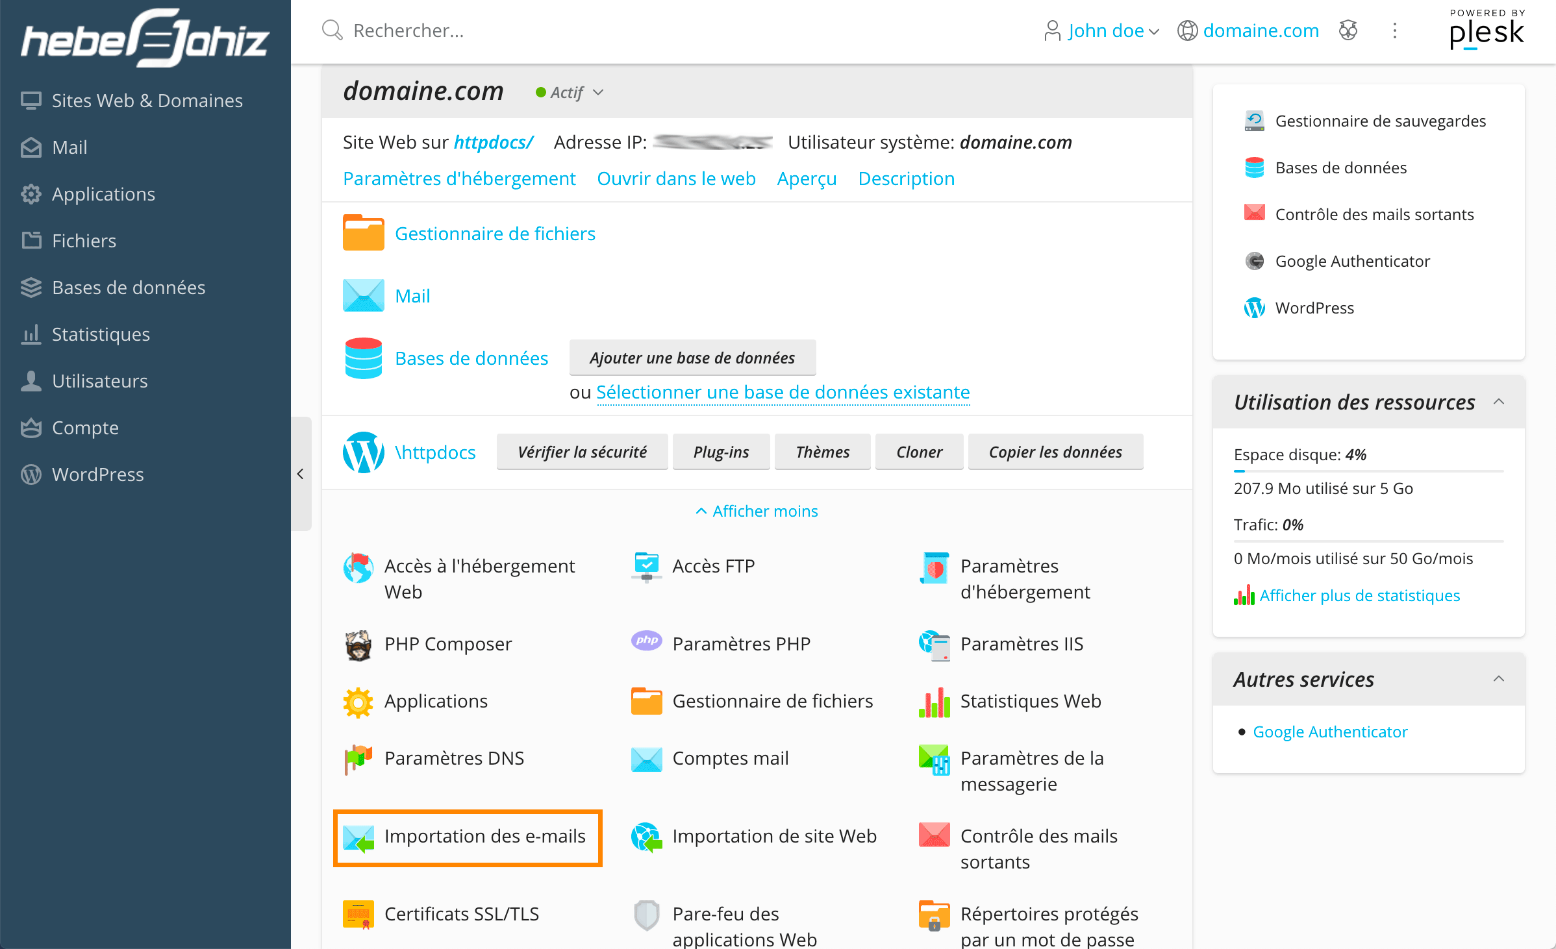Open the John doe user dropdown
This screenshot has width=1556, height=949.
coord(1102,31)
